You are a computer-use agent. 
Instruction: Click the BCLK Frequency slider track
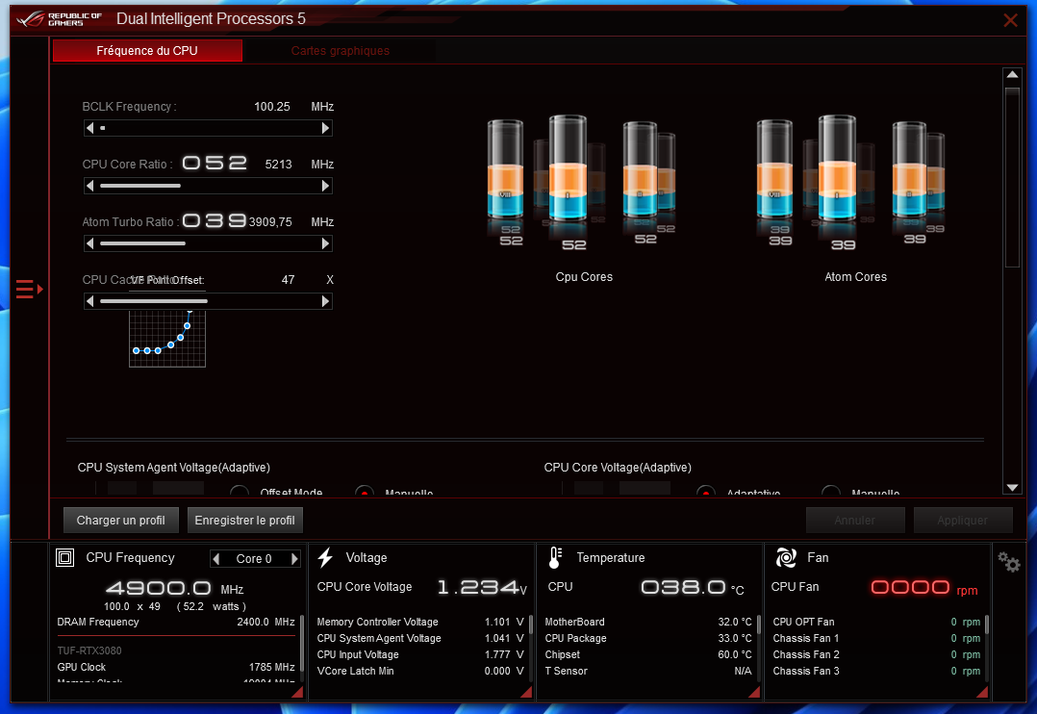[208, 128]
